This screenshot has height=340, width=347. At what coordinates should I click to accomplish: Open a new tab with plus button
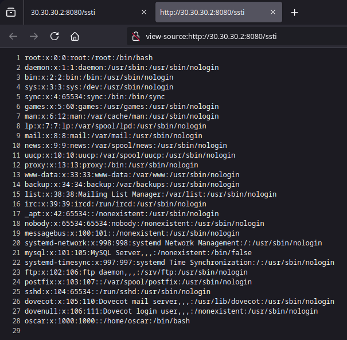pos(294,13)
